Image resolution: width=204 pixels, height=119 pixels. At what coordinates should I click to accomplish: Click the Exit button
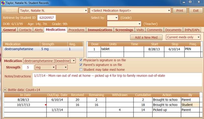coord(196,11)
